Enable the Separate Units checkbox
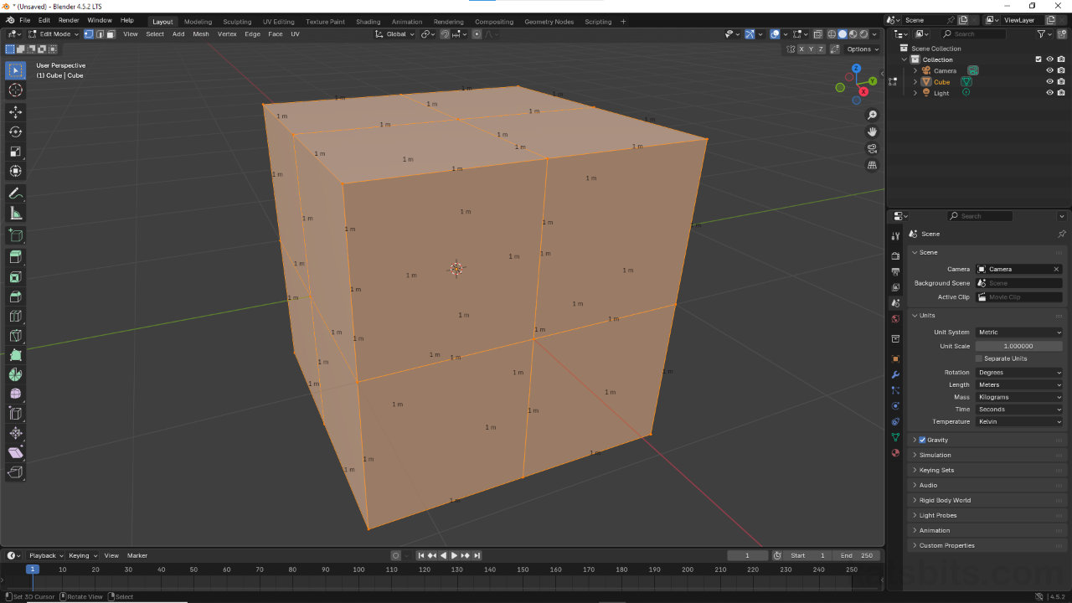This screenshot has height=603, width=1072. (978, 358)
